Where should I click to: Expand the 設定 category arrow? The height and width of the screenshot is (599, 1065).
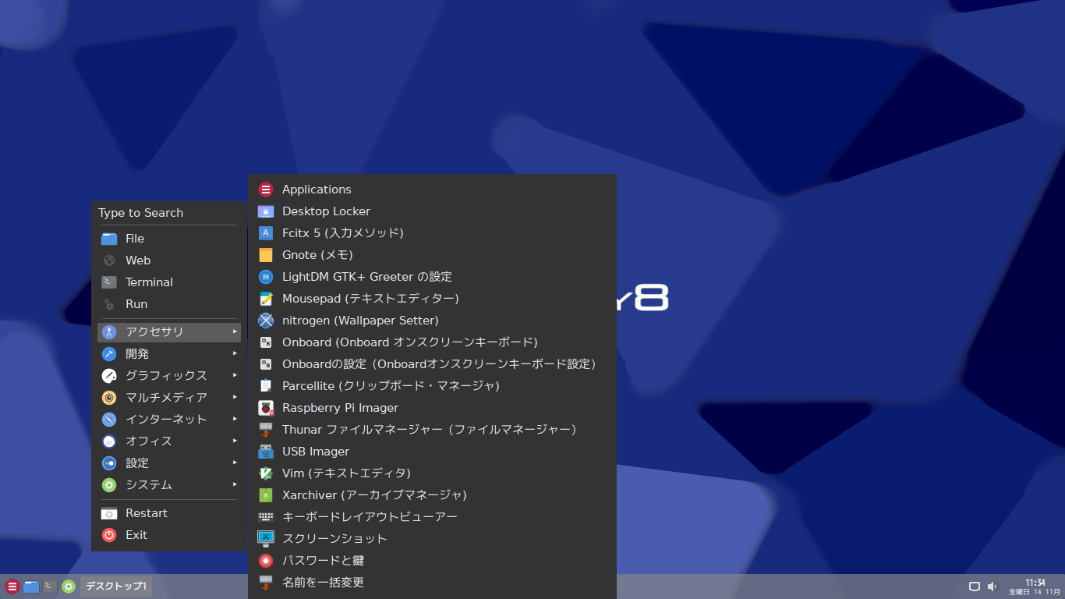(x=235, y=463)
